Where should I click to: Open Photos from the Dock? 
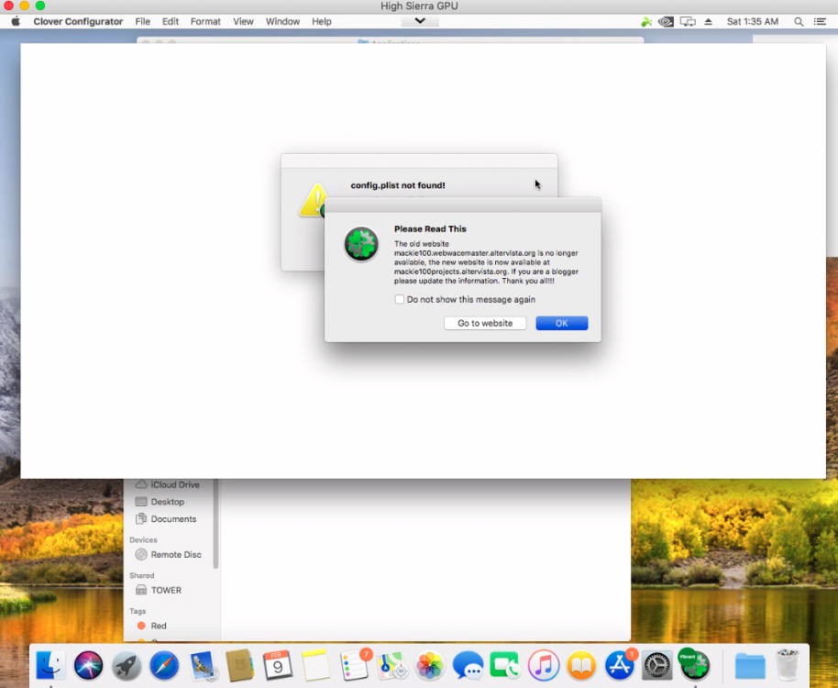coord(430,666)
